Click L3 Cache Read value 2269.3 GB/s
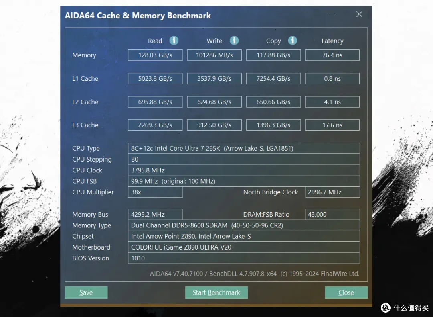The height and width of the screenshot is (317, 433). (x=155, y=125)
